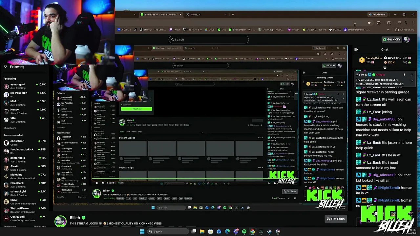Open the BOTRIX bookmark
The image size is (420, 236).
tap(335, 30)
